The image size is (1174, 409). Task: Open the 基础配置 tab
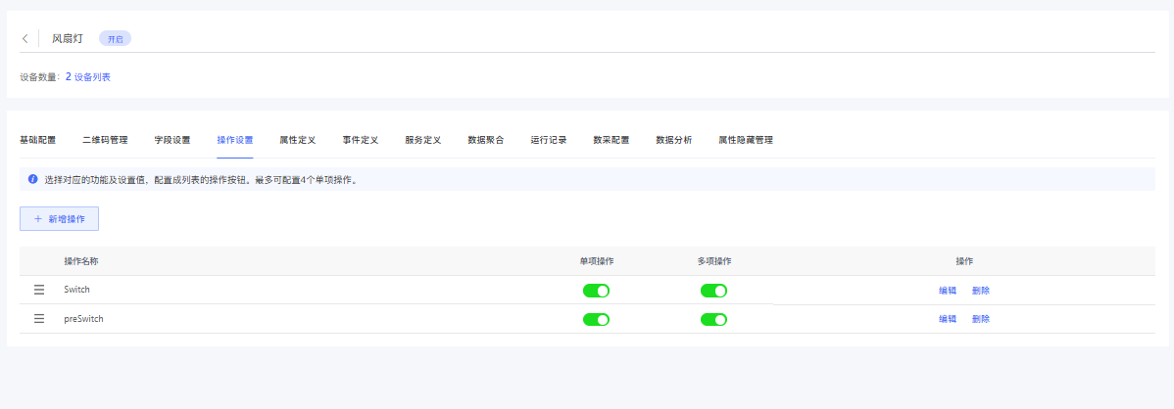point(37,140)
